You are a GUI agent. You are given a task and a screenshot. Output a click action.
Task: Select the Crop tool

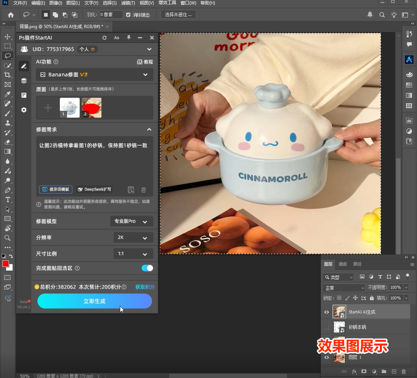coord(7,75)
